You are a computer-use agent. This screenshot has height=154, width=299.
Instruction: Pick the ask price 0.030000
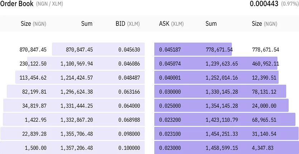(170, 92)
